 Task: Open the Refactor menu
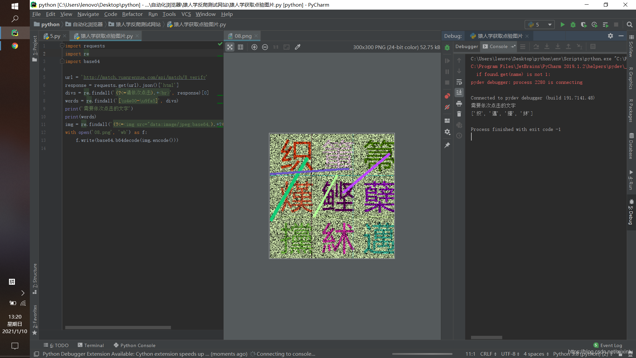click(x=132, y=14)
